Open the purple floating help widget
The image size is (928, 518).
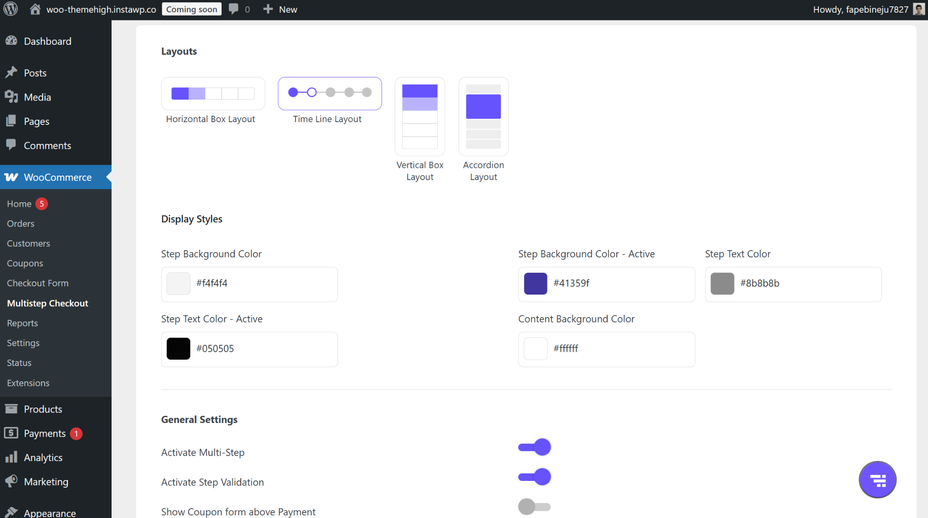tap(877, 480)
